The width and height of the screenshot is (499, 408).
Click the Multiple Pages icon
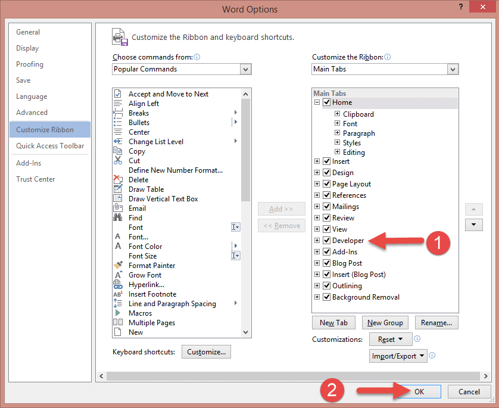coord(118,322)
